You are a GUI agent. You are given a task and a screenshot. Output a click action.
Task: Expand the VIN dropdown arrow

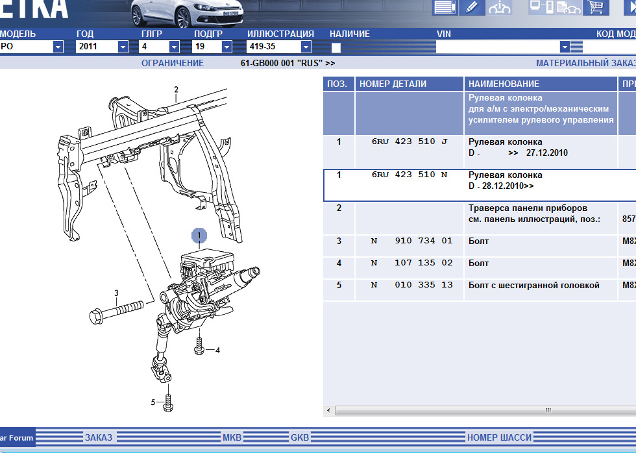565,47
